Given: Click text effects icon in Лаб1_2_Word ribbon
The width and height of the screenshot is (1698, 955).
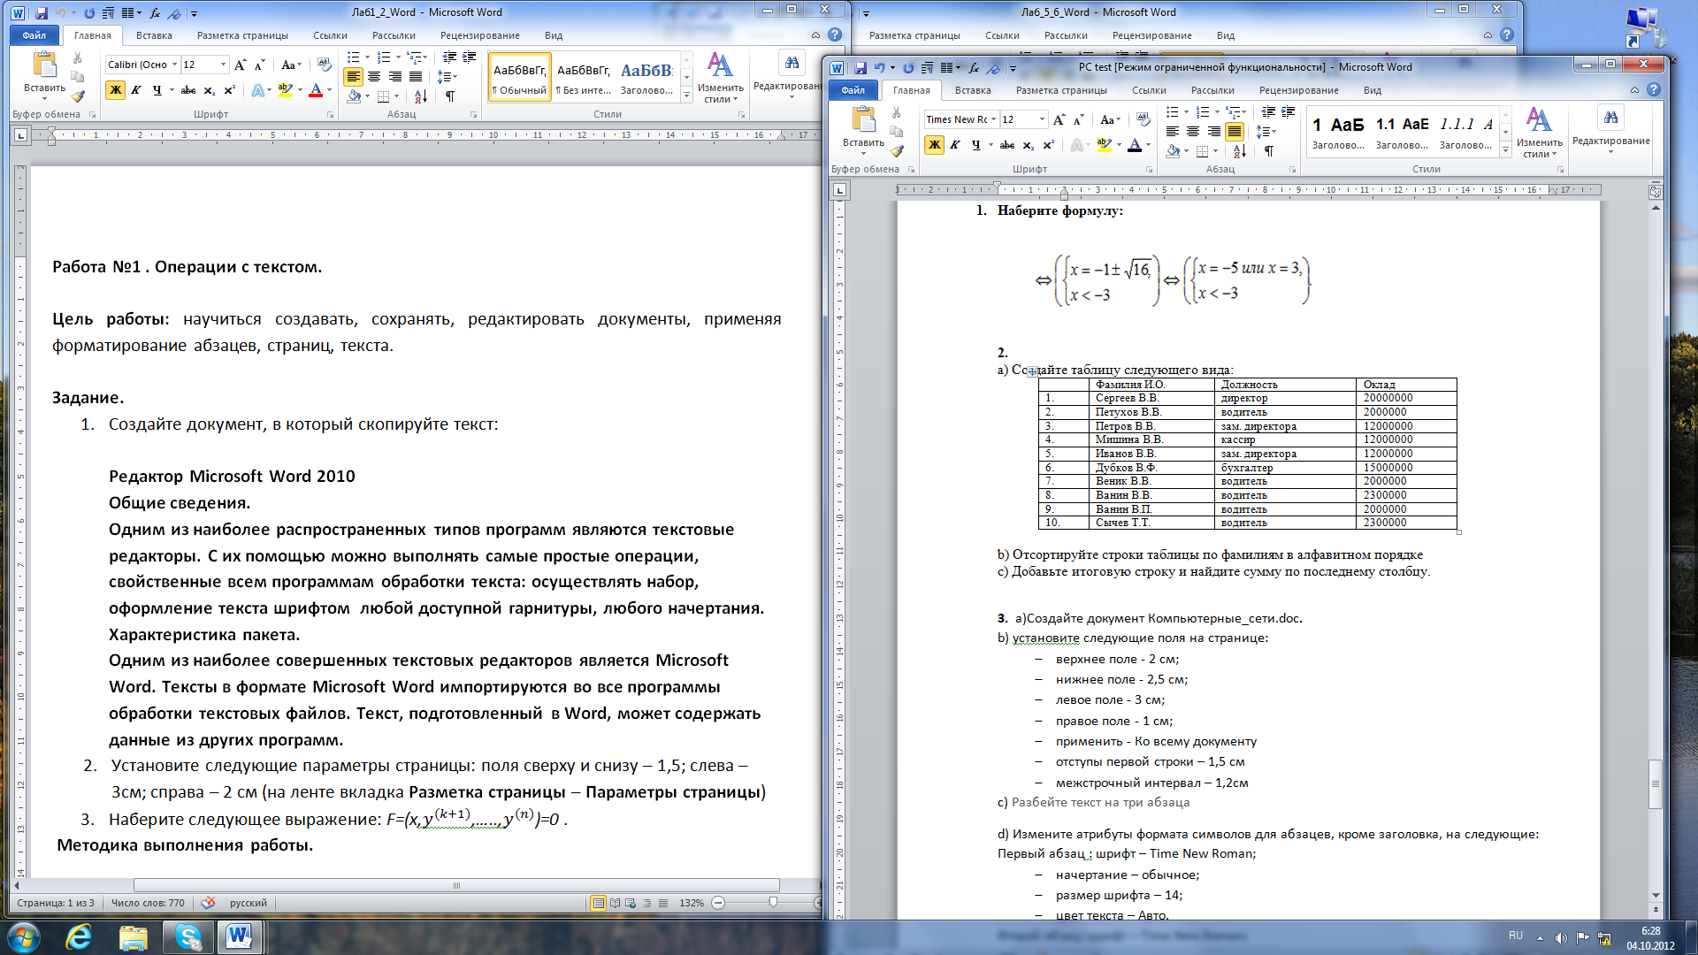Looking at the screenshot, I should 257,90.
